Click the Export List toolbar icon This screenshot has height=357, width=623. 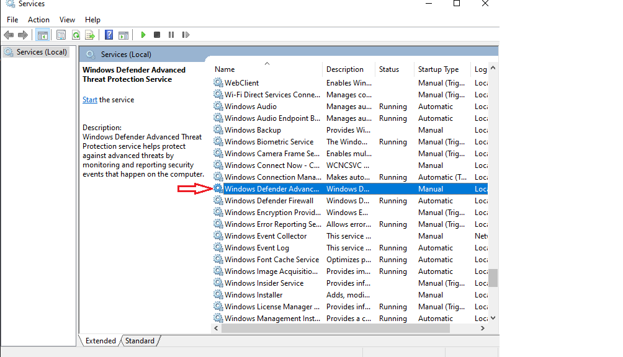click(x=90, y=35)
